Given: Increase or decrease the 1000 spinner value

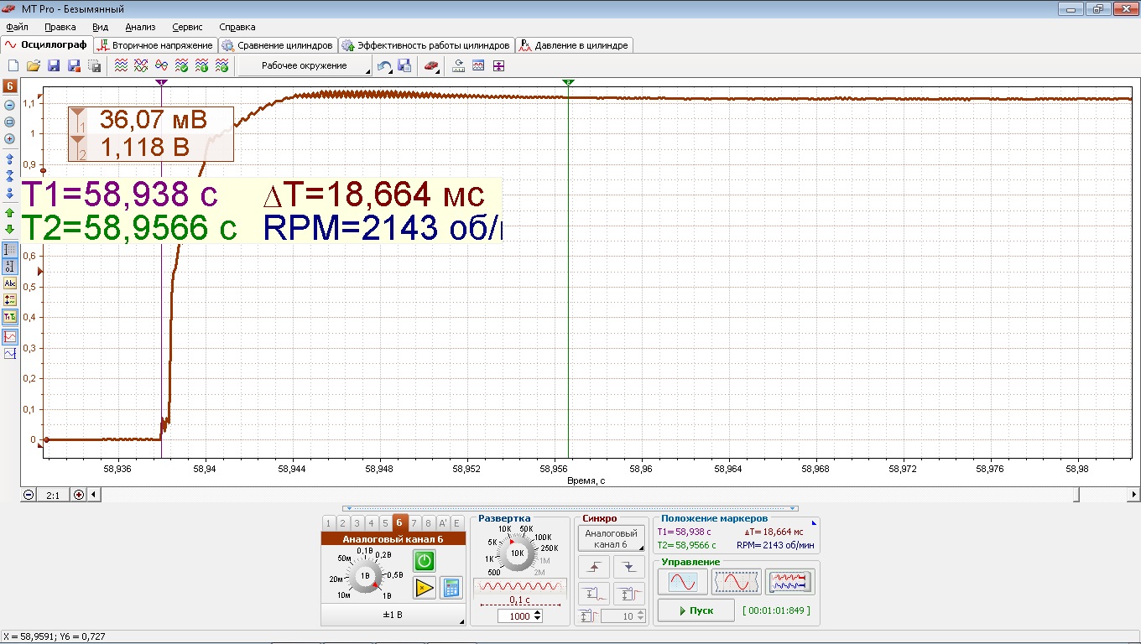Looking at the screenshot, I should point(538,615).
